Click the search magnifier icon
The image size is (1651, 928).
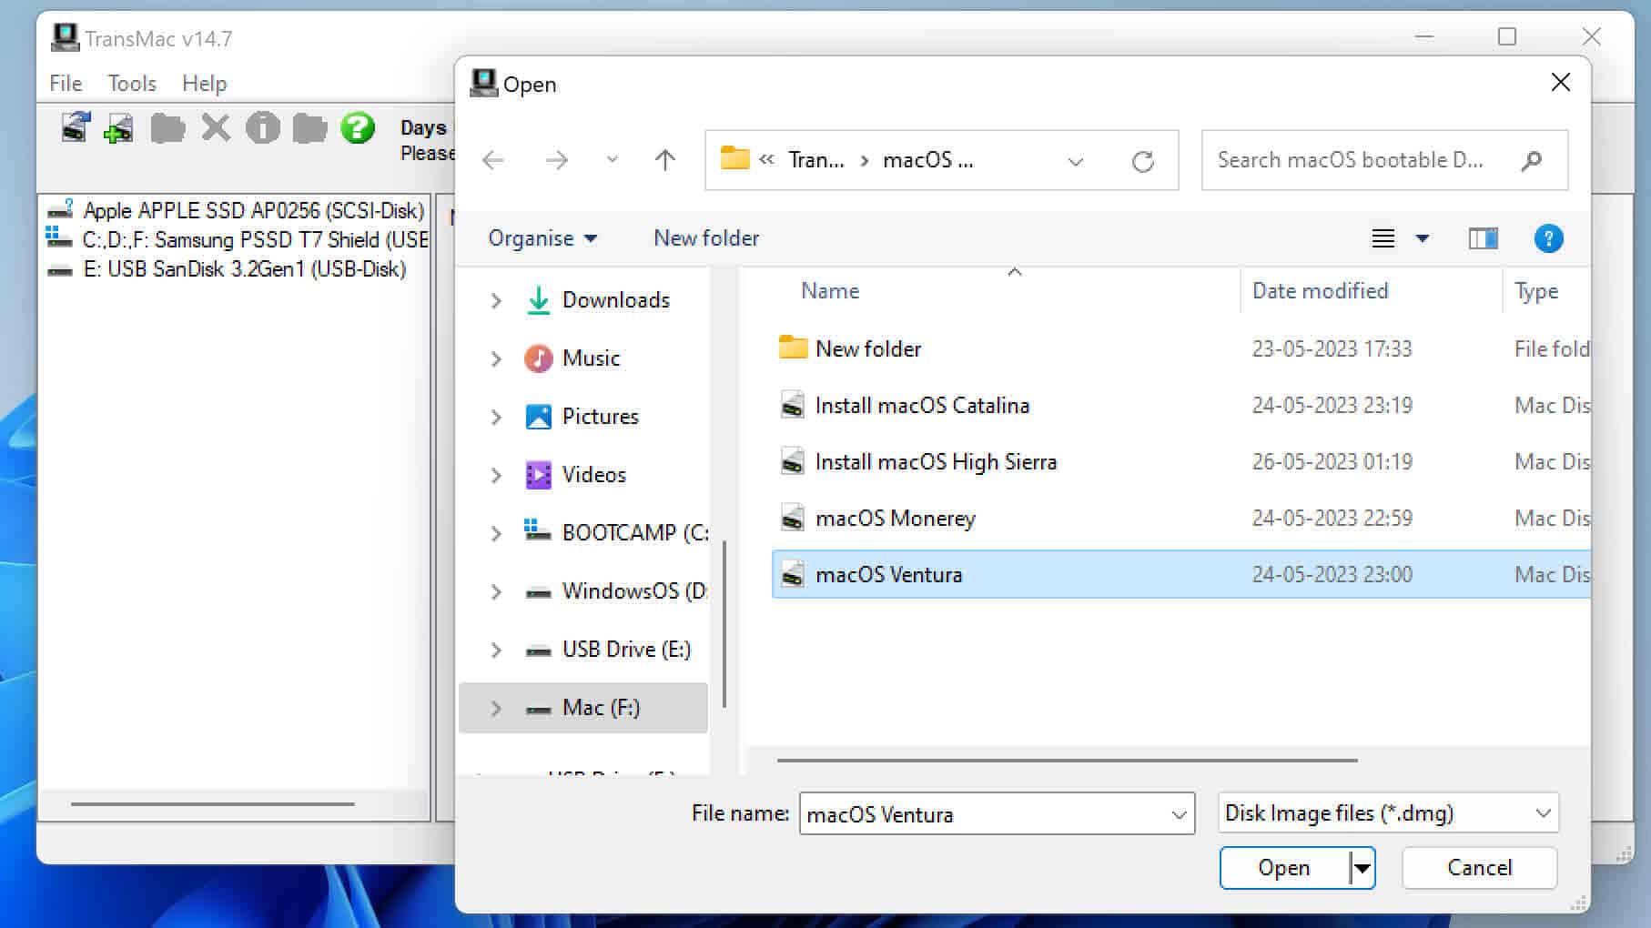[x=1532, y=161]
